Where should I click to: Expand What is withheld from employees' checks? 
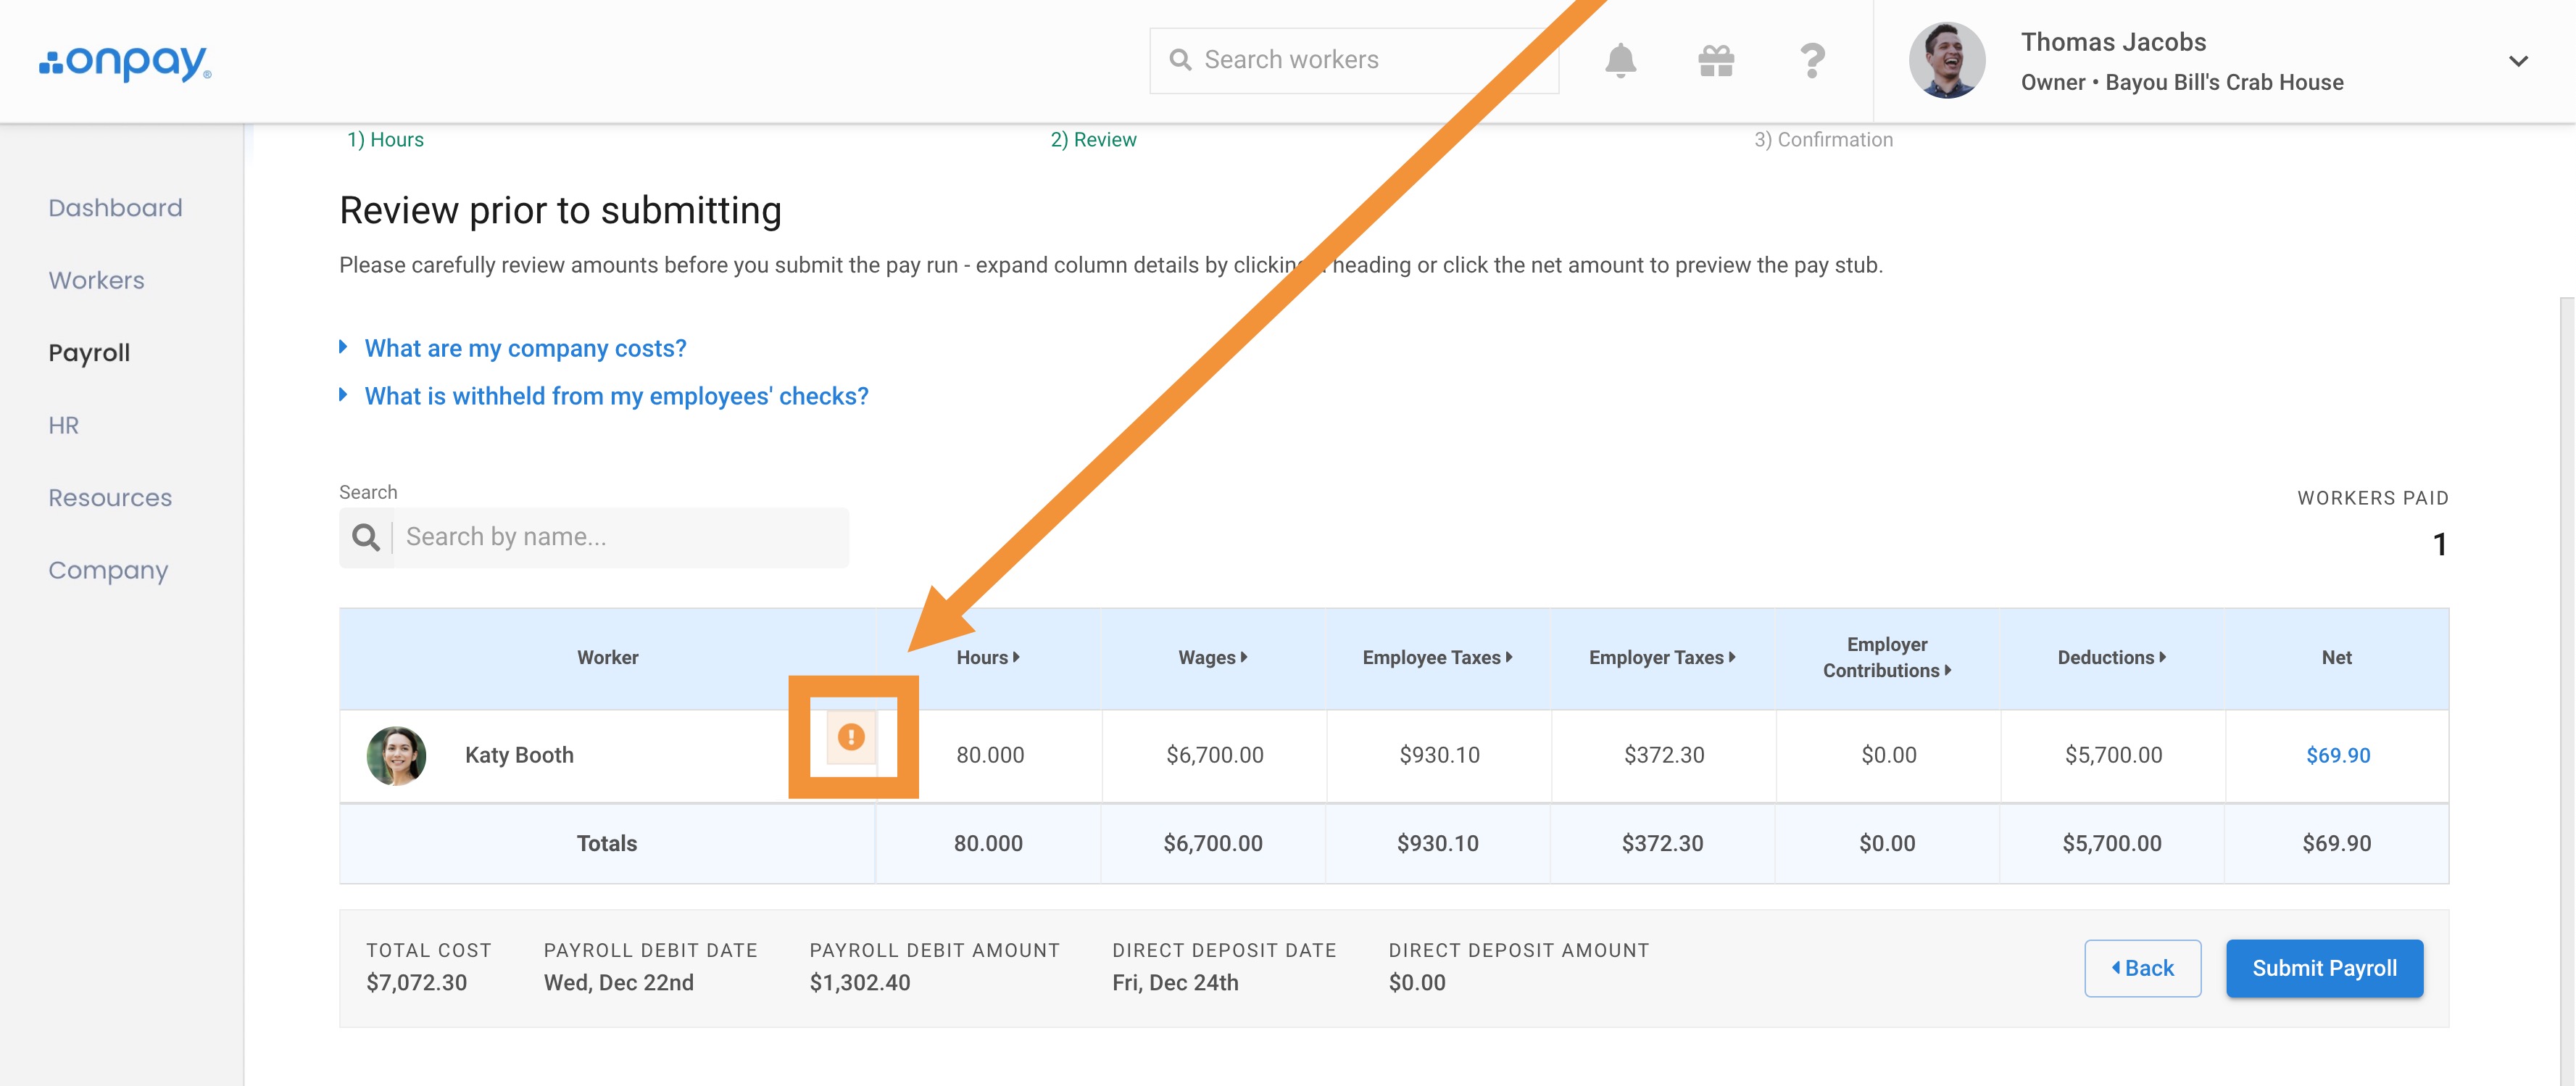pyautogui.click(x=616, y=396)
